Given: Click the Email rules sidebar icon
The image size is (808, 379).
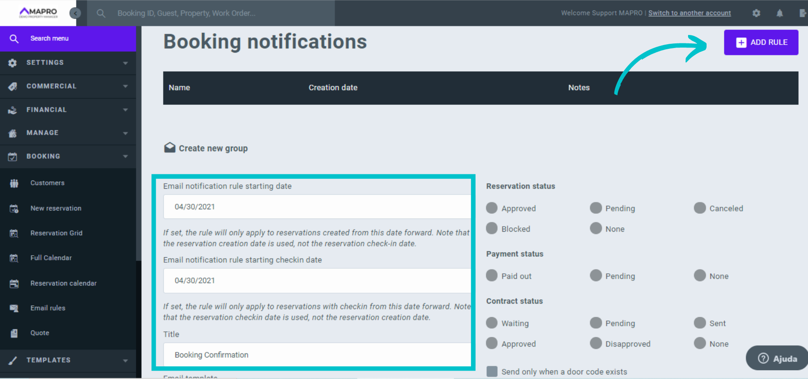Looking at the screenshot, I should [x=14, y=308].
